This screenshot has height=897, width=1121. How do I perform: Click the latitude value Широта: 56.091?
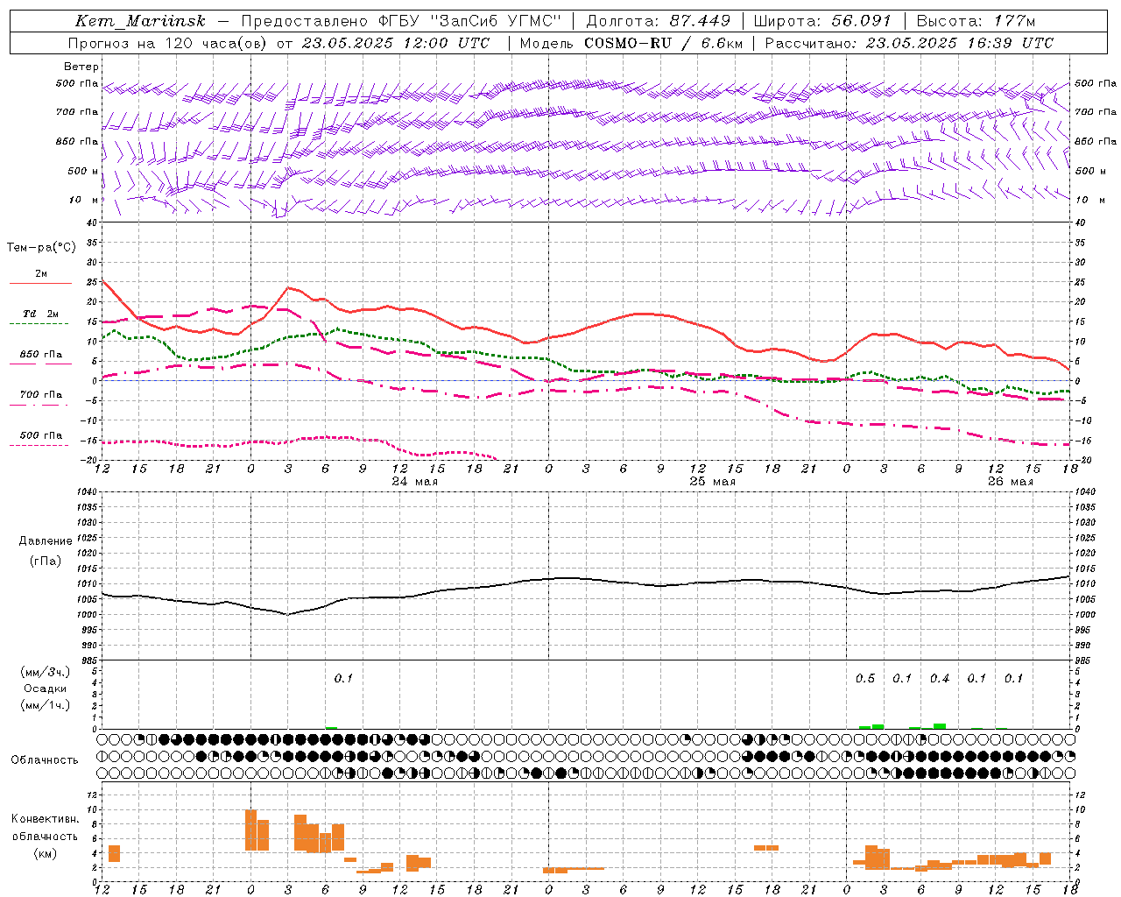(822, 21)
